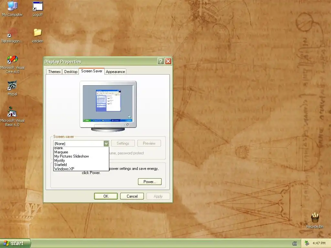Click Cancel in Display Properties

(x=132, y=196)
